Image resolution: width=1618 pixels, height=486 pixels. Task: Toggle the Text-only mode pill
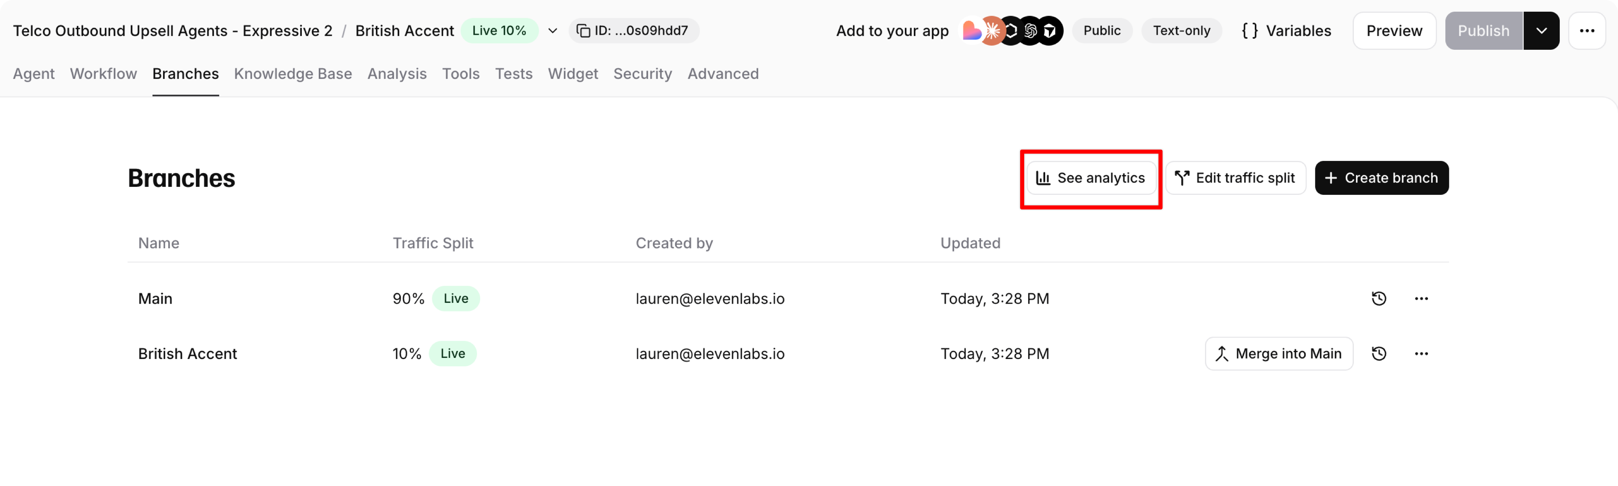(x=1181, y=31)
